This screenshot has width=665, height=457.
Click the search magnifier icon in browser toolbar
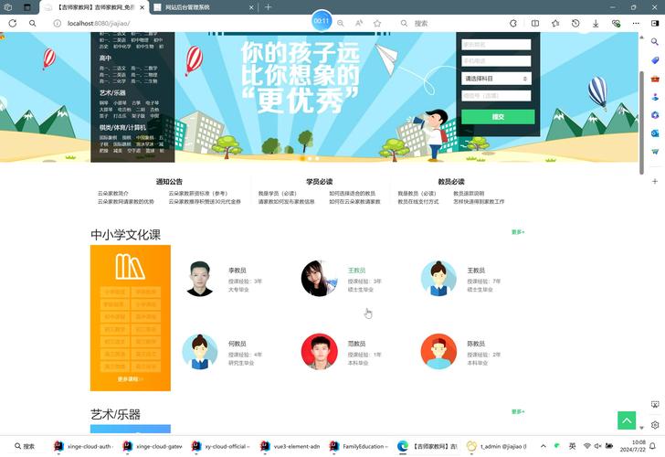click(33, 23)
